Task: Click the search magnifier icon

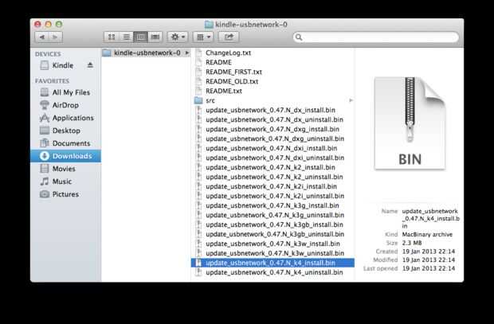Action: click(299, 37)
